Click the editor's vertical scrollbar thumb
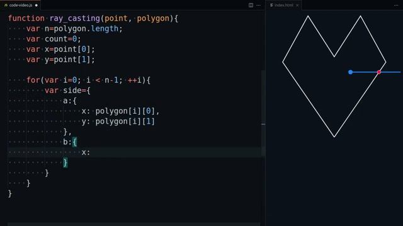Image resolution: width=403 pixels, height=226 pixels. 263,113
